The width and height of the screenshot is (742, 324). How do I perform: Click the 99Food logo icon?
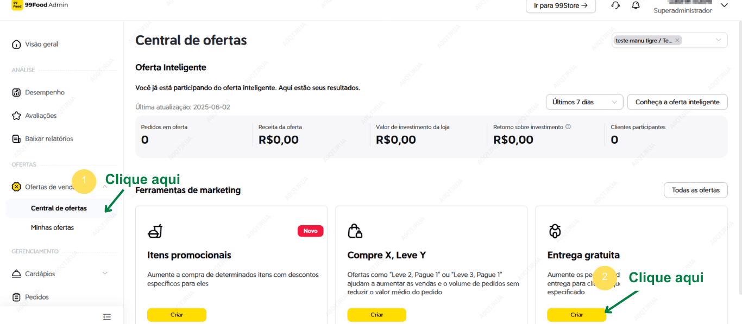click(17, 5)
